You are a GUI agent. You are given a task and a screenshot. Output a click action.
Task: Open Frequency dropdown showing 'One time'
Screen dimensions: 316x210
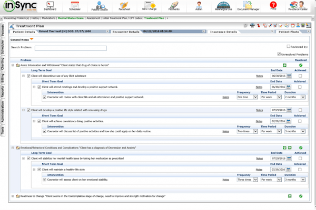[x=247, y=97]
